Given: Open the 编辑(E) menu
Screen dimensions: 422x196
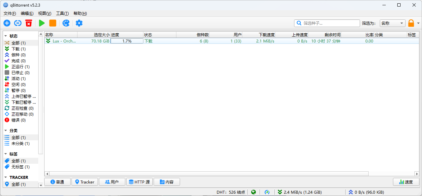Looking at the screenshot, I should [x=27, y=14].
